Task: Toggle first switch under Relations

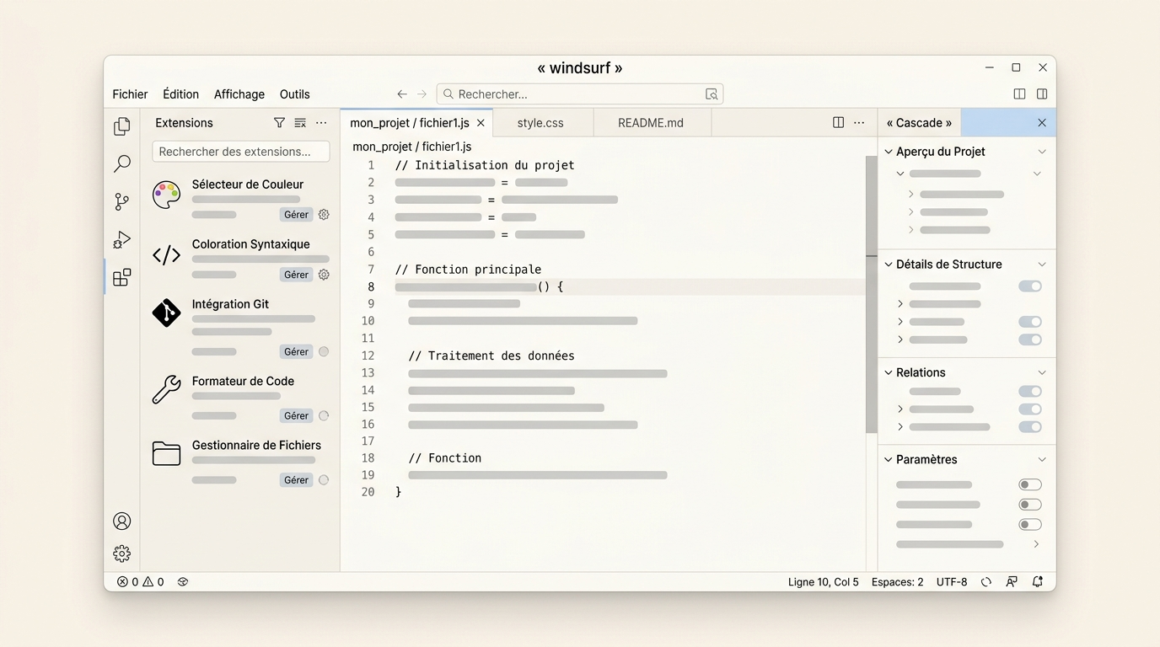Action: pyautogui.click(x=1030, y=392)
